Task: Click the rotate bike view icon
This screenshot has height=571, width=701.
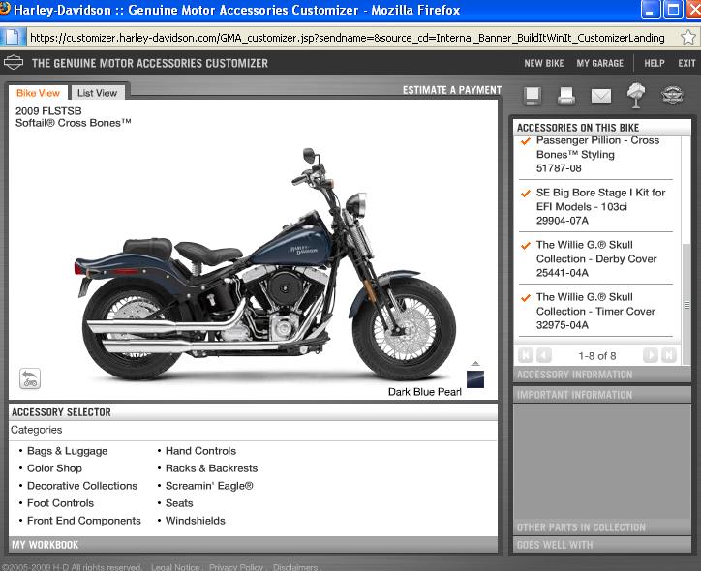Action: pyautogui.click(x=30, y=378)
